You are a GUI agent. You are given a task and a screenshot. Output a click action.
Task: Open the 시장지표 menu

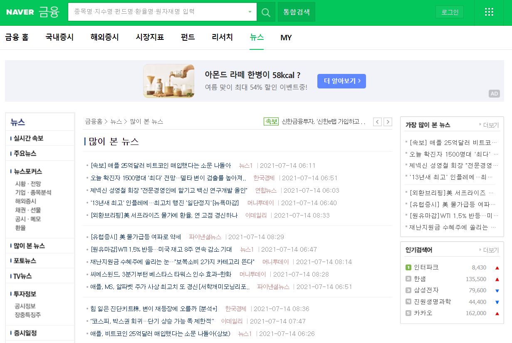150,37
